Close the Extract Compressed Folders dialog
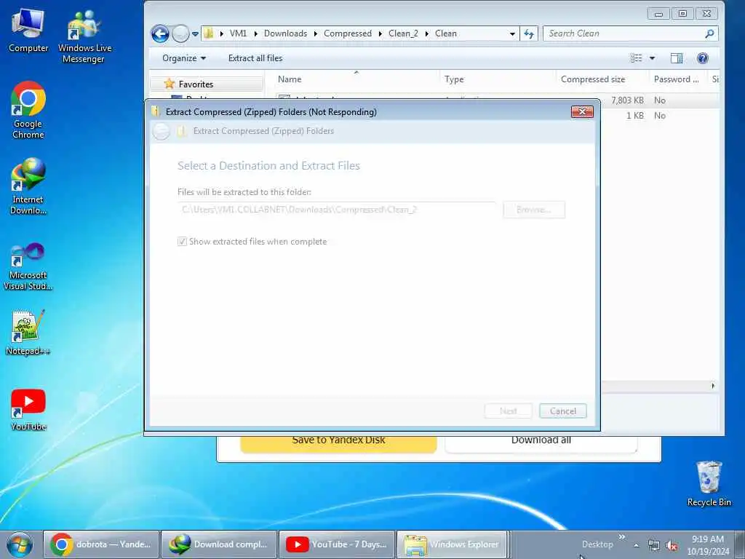 582,111
